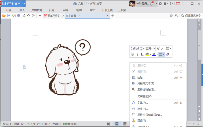Choose 只粘贴文本(T) in the context menu
The width and height of the screenshot is (203, 127).
coord(158,83)
